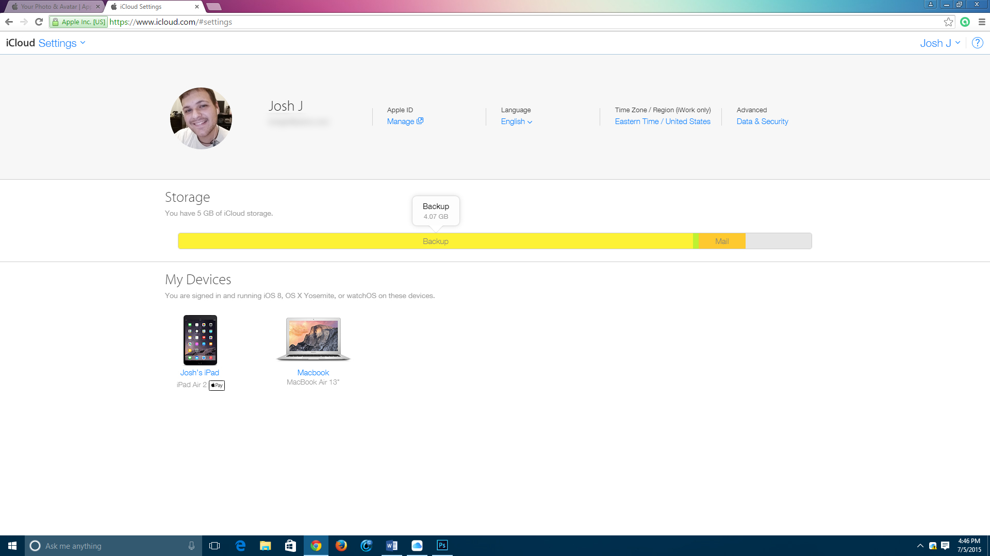This screenshot has width=990, height=556.
Task: Close the Your Photo & Avatar tab
Action: click(98, 7)
